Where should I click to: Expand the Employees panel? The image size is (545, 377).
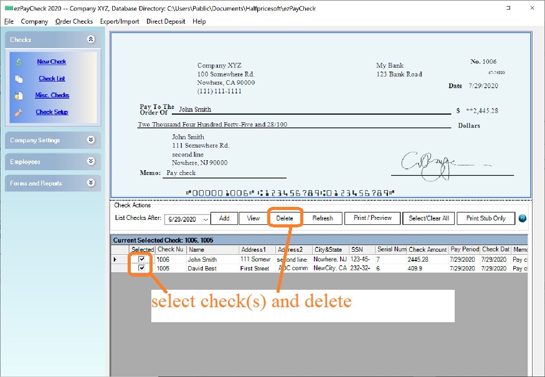click(91, 162)
